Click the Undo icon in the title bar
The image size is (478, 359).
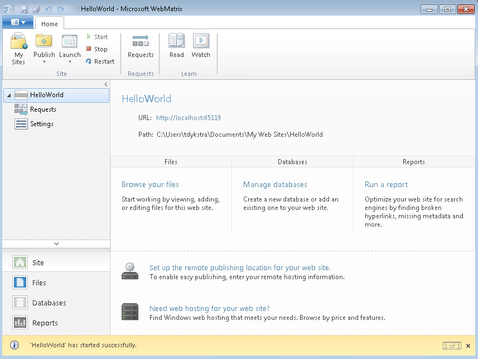tap(49, 9)
